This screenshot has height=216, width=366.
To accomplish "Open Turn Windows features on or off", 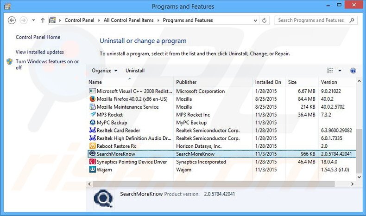I will pos(47,65).
